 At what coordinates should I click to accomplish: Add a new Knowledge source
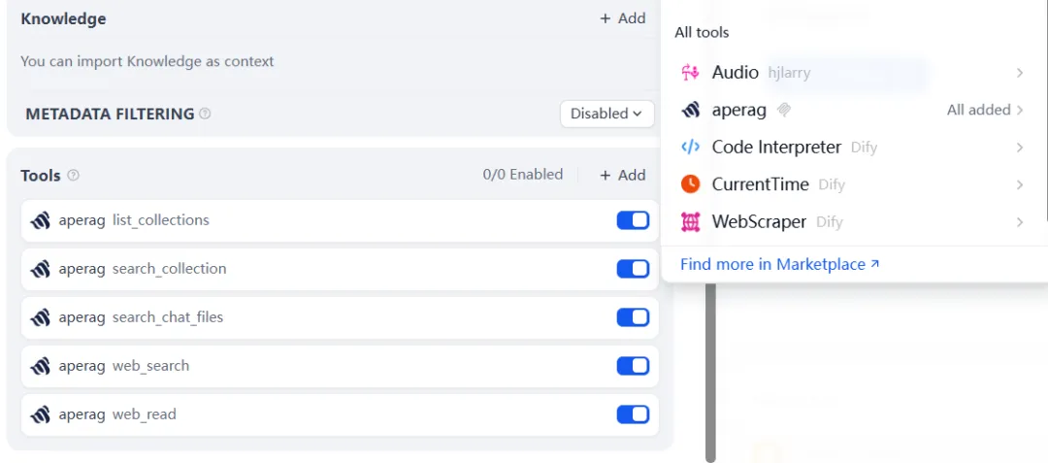pyautogui.click(x=622, y=18)
